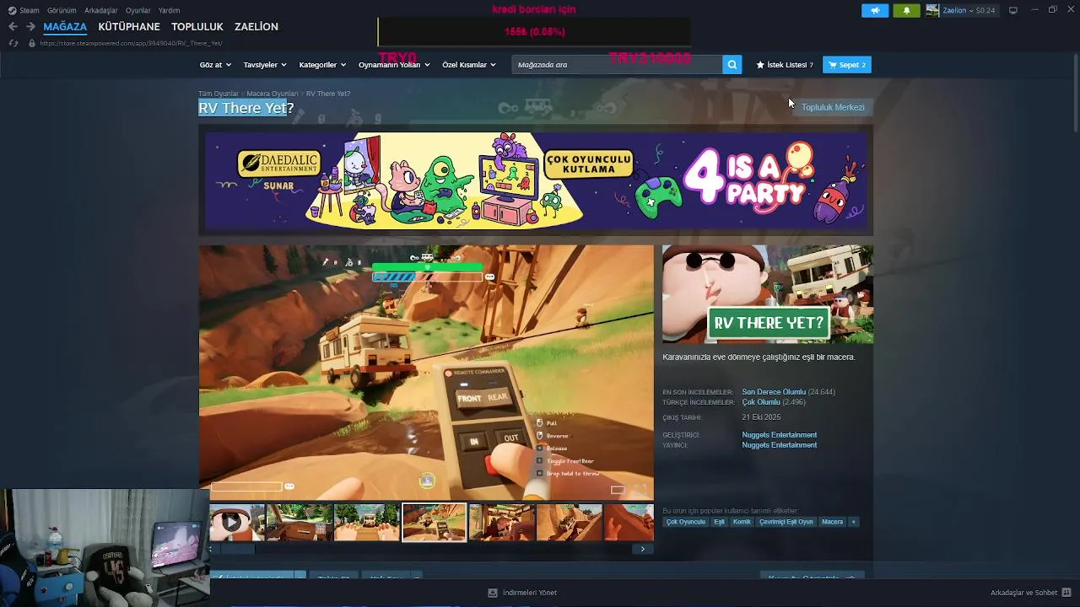Open the Daedalic 4 Is A Party banner

536,180
